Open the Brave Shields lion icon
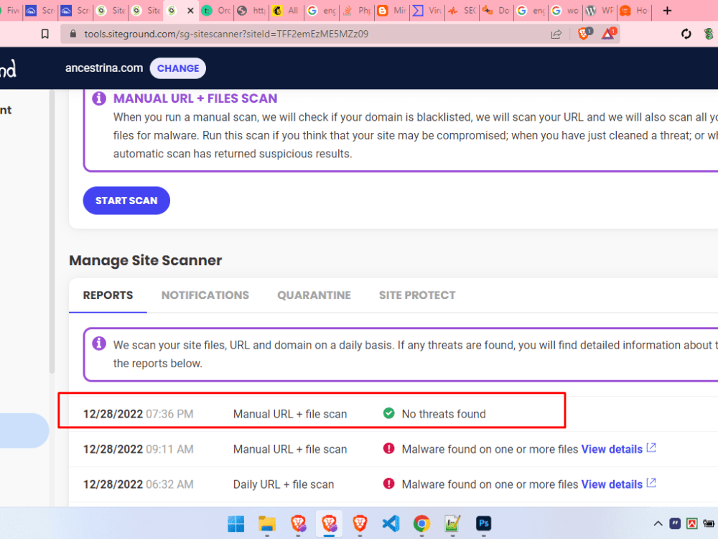718x539 pixels. pos(584,34)
